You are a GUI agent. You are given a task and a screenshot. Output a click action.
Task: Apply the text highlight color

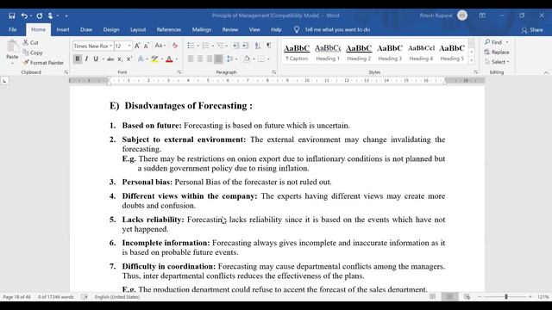154,59
